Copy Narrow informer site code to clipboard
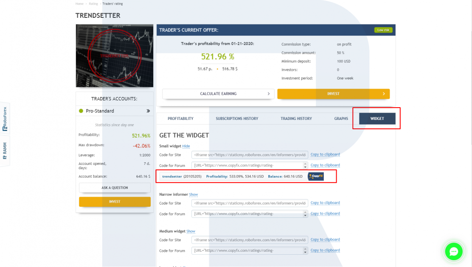The width and height of the screenshot is (472, 267). (x=325, y=203)
